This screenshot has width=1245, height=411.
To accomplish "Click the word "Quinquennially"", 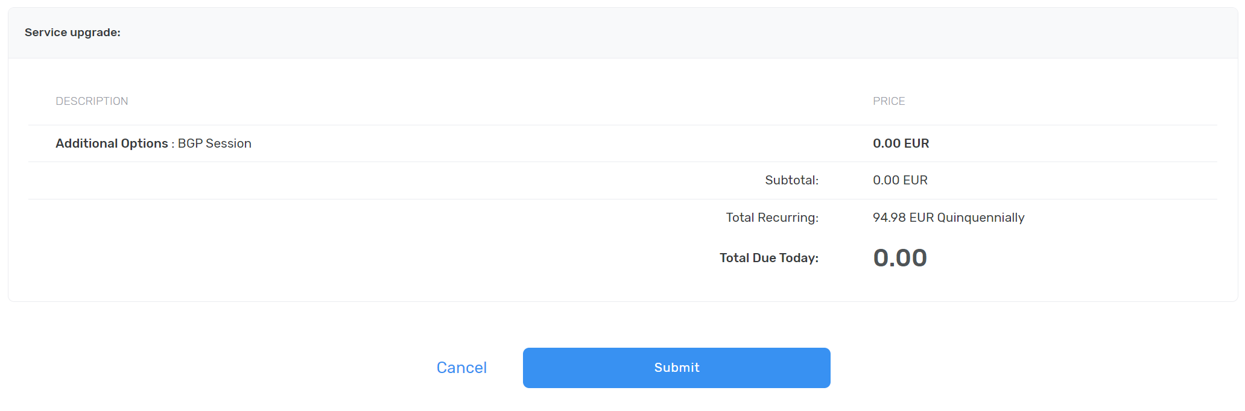I will [981, 218].
